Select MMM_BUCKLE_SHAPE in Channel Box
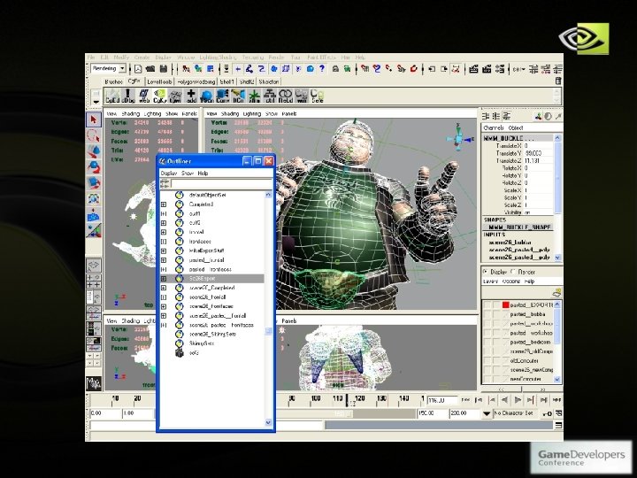The image size is (637, 478). click(x=518, y=227)
